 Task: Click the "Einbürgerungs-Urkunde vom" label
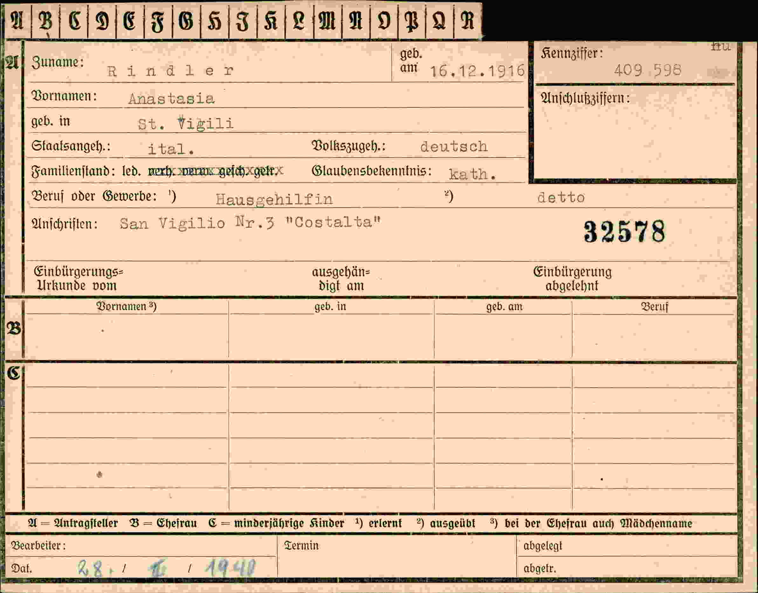(79, 278)
